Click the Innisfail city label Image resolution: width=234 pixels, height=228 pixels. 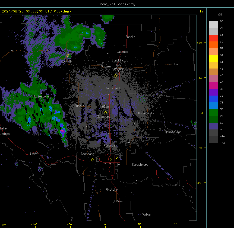[113, 88]
